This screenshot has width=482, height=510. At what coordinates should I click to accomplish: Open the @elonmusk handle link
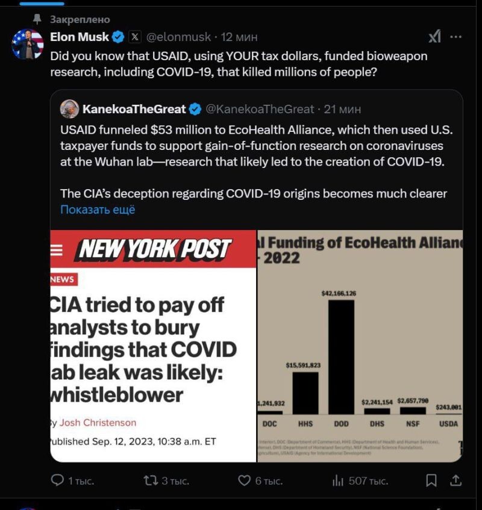pyautogui.click(x=179, y=37)
